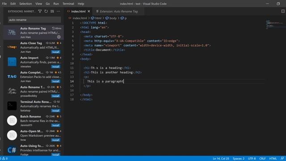Open the Auto Close Tag extension icon
The image size is (286, 161).
point(12,47)
